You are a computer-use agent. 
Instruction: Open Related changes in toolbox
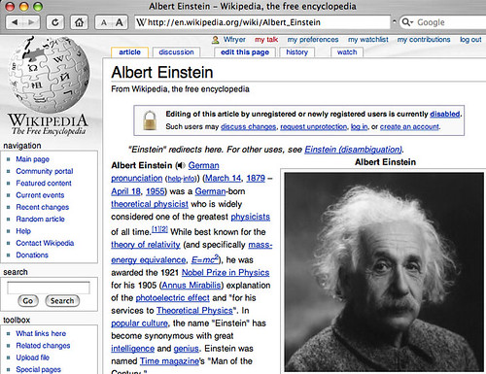tap(43, 346)
